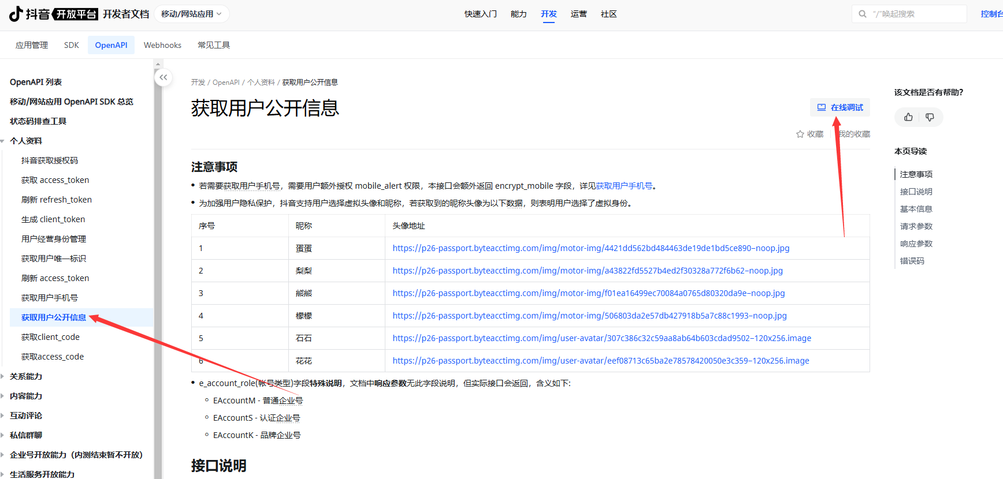Open 抖音获取授权码 doc
The height and width of the screenshot is (479, 1003).
[x=50, y=160]
